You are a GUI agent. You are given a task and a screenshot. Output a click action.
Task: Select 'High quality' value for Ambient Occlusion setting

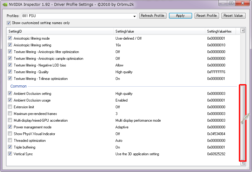coord(124,94)
